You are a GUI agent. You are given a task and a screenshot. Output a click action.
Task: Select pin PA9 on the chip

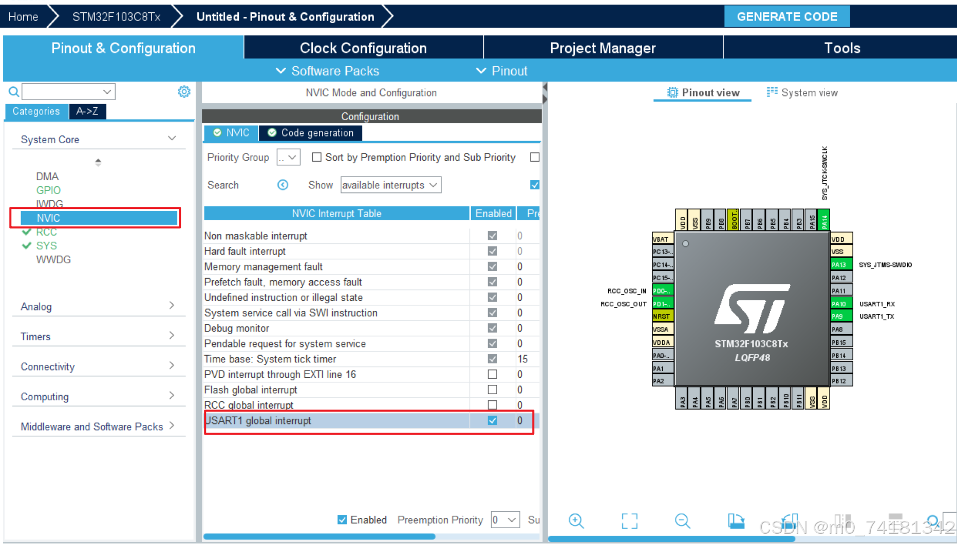pos(841,316)
